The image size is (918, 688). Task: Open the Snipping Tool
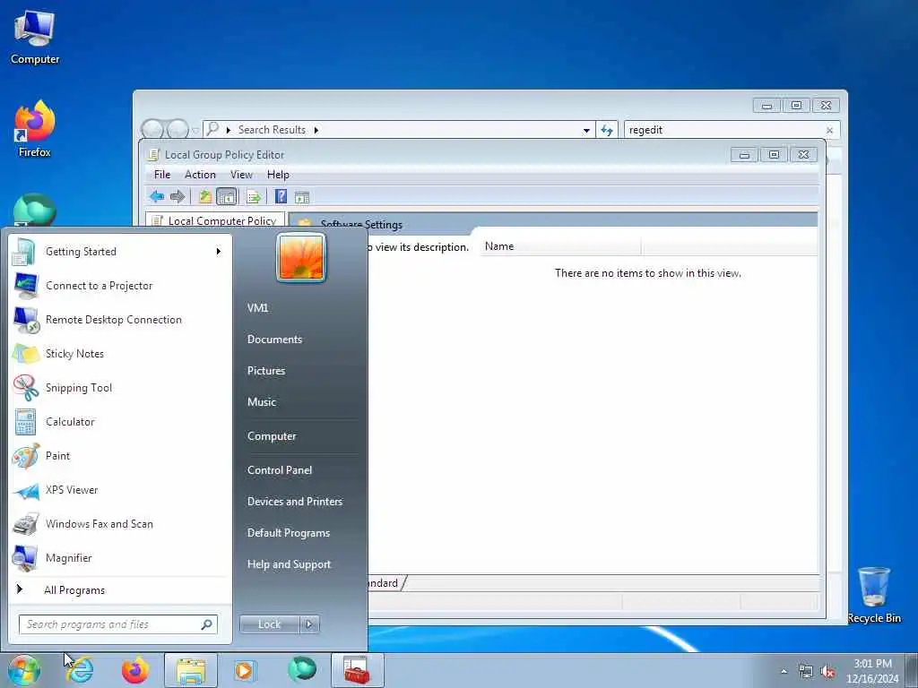(120, 387)
